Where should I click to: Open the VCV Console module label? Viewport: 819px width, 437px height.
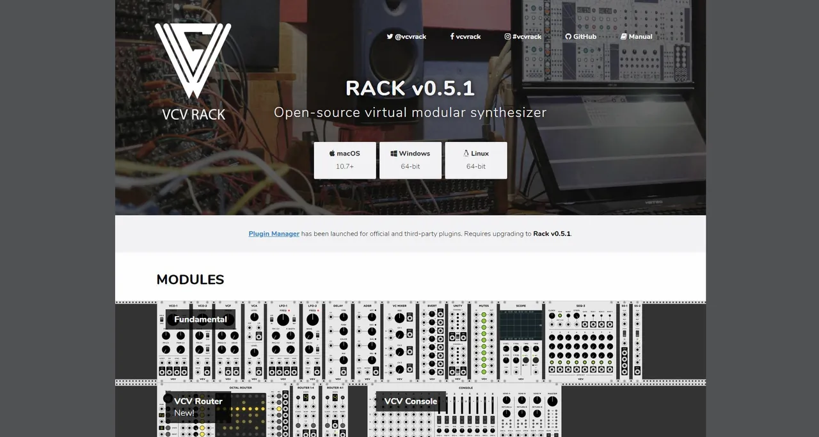411,402
